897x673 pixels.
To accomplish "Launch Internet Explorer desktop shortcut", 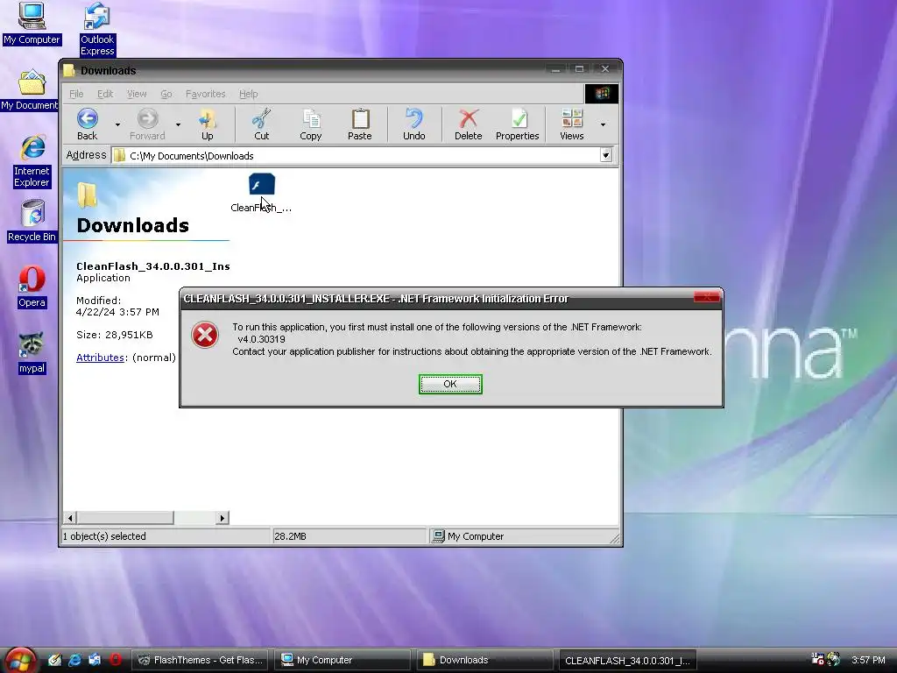I will click(32, 161).
